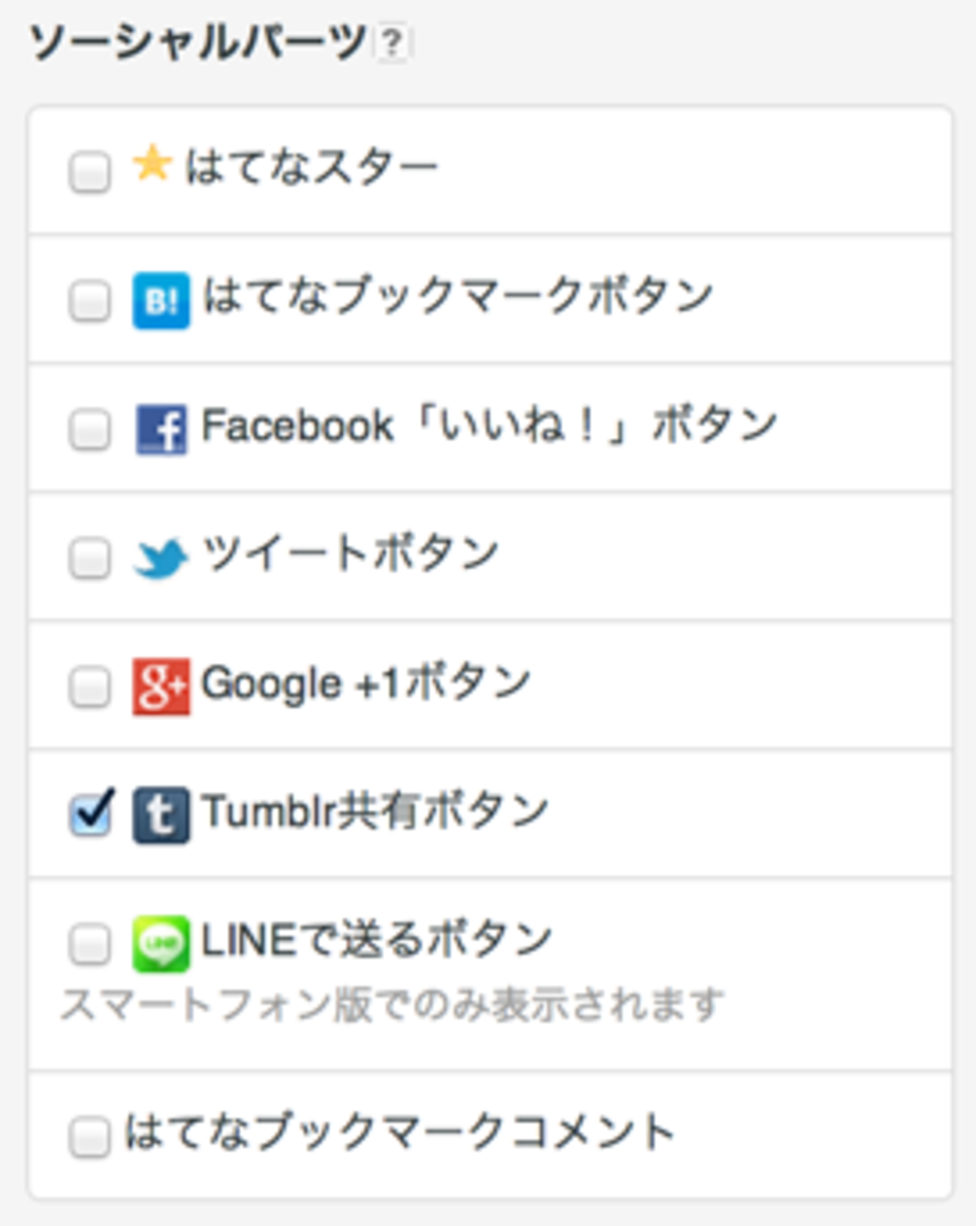Viewport: 976px width, 1226px height.
Task: Click the Tumblr共有ボタン text label
Action: [375, 812]
